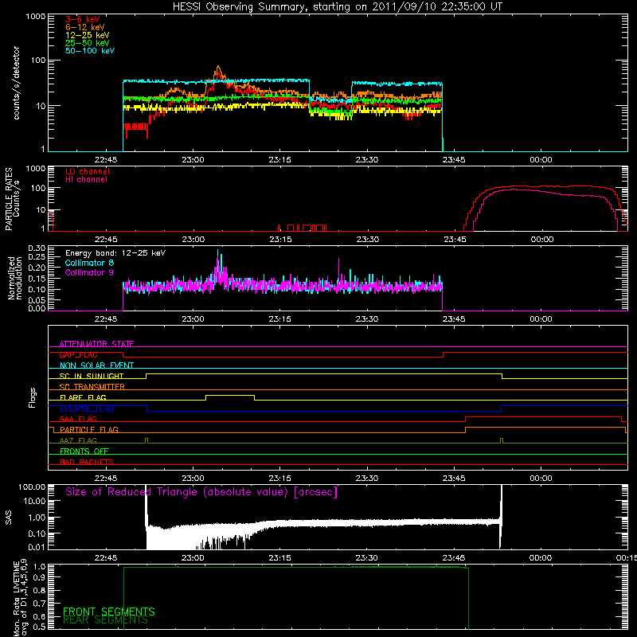Screen dimensions: 637x637
Task: Click the FLARE_FLAG label
Action: pos(83,397)
